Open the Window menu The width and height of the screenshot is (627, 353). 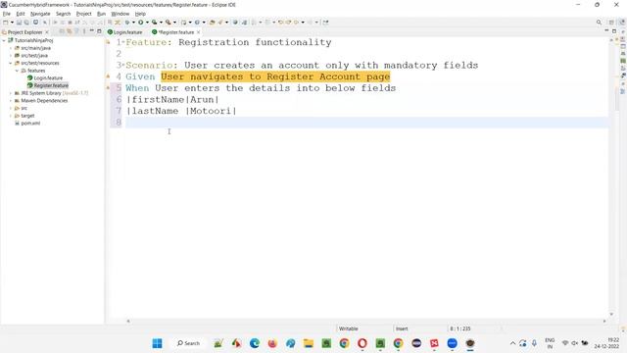pos(121,14)
